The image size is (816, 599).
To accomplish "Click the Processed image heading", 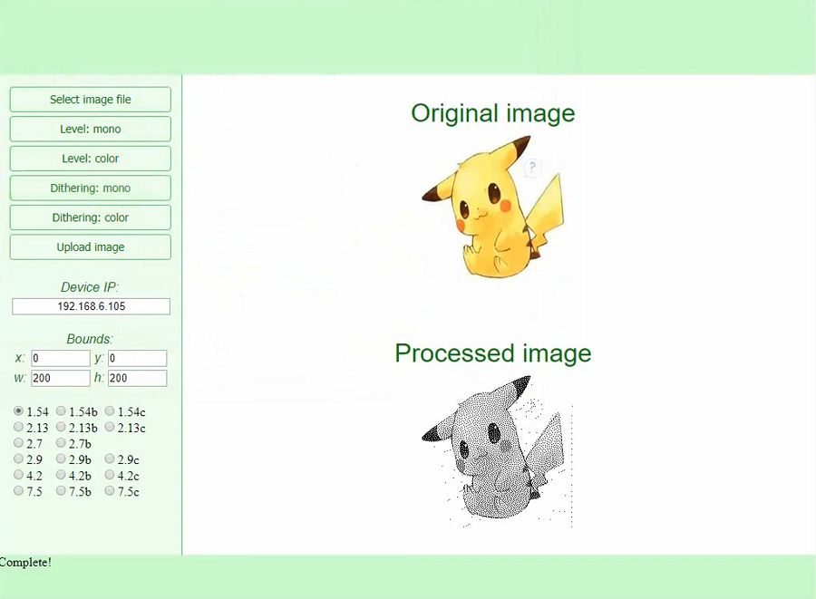I will (x=493, y=353).
